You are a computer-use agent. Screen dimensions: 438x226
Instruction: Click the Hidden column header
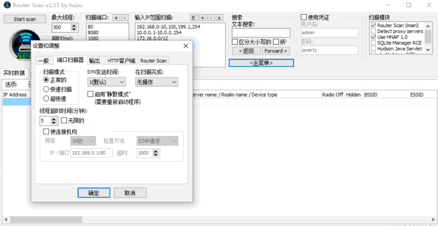354,95
